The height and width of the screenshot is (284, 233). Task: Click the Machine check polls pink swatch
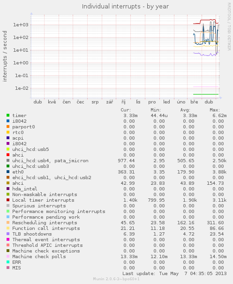point(8,256)
